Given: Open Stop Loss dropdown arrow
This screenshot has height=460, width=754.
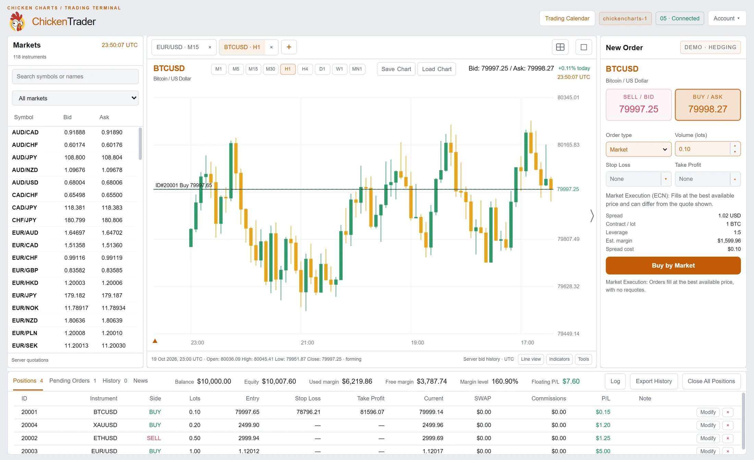Looking at the screenshot, I should 666,179.
